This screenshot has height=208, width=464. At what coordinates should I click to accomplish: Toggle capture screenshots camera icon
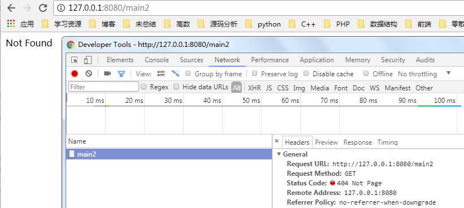[107, 73]
